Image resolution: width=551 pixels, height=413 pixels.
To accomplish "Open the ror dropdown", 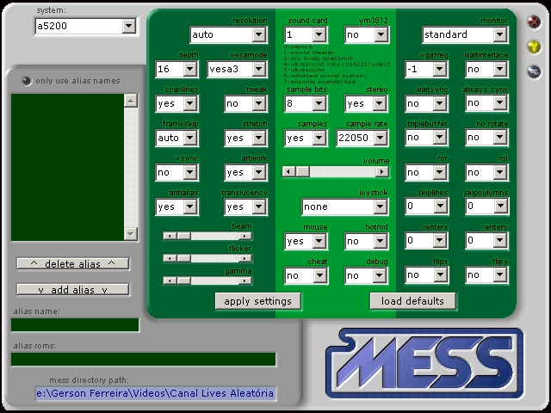I will pos(440,172).
